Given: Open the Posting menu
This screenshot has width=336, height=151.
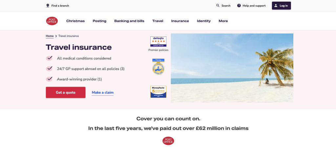Looking at the screenshot, I should 99,21.
